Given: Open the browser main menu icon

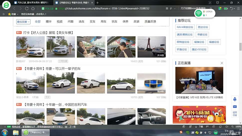Looking at the screenshot, I should 239,8.
